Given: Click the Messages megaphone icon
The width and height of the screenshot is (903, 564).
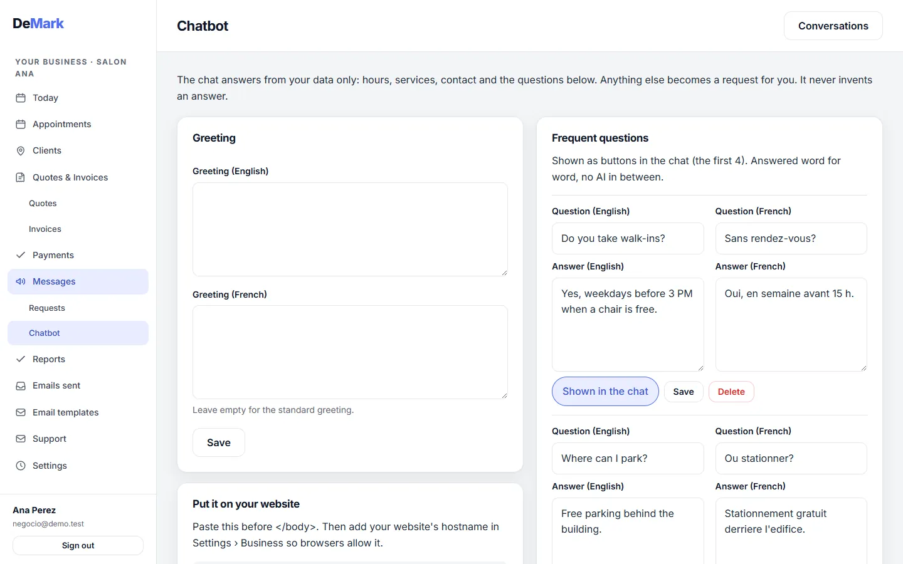Looking at the screenshot, I should (21, 281).
